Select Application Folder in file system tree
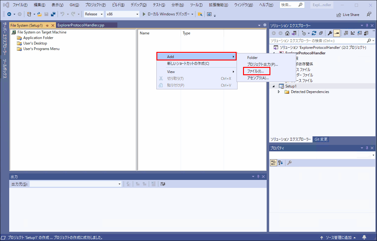 click(x=38, y=38)
